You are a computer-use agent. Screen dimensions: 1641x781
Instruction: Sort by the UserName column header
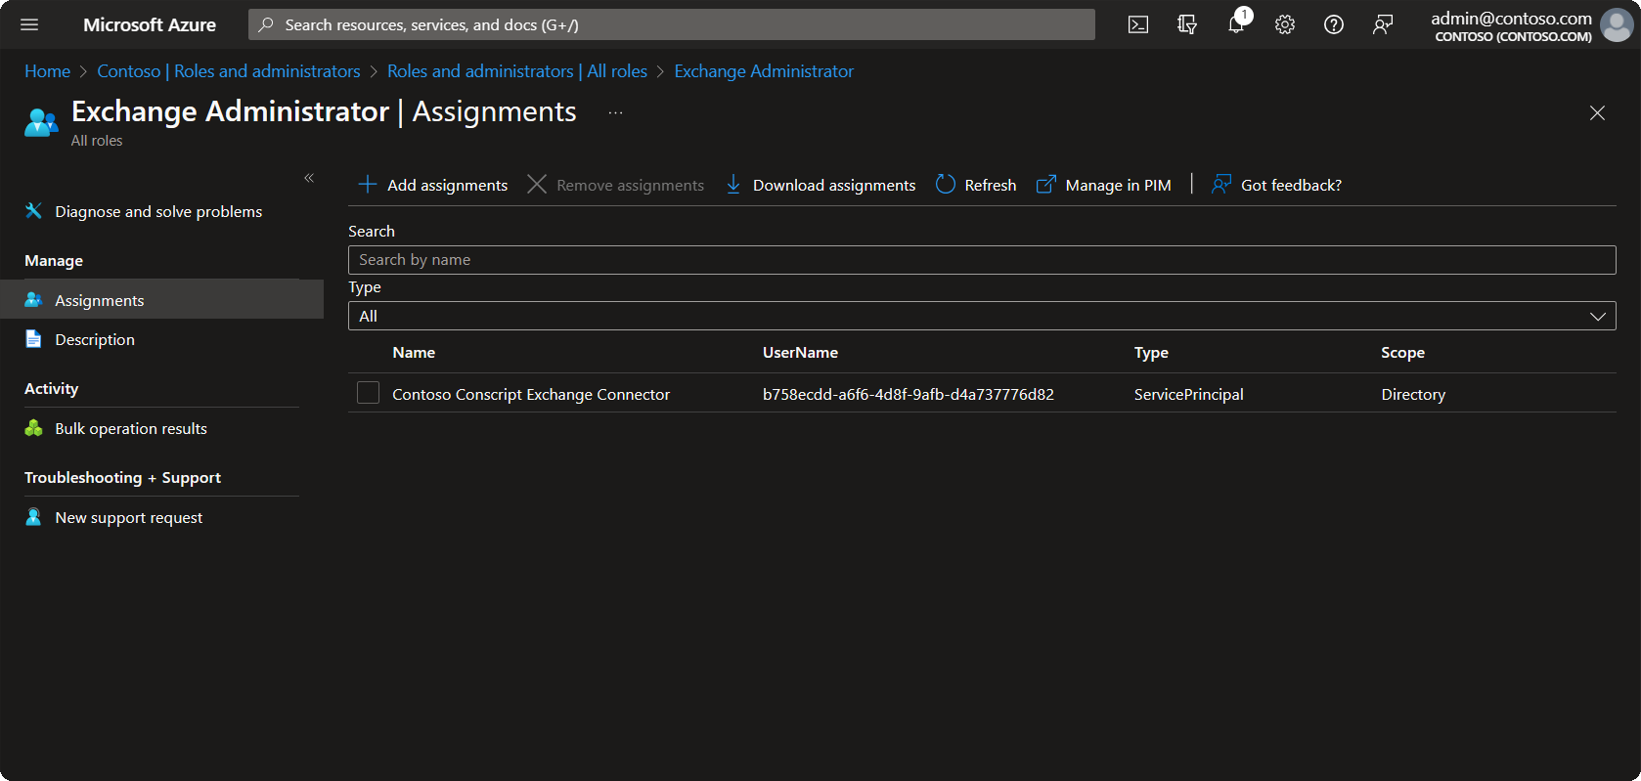point(800,352)
